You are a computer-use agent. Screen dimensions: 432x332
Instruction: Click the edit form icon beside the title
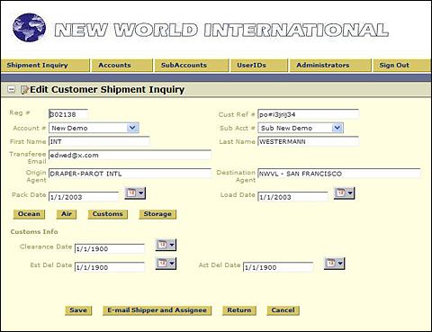[24, 90]
